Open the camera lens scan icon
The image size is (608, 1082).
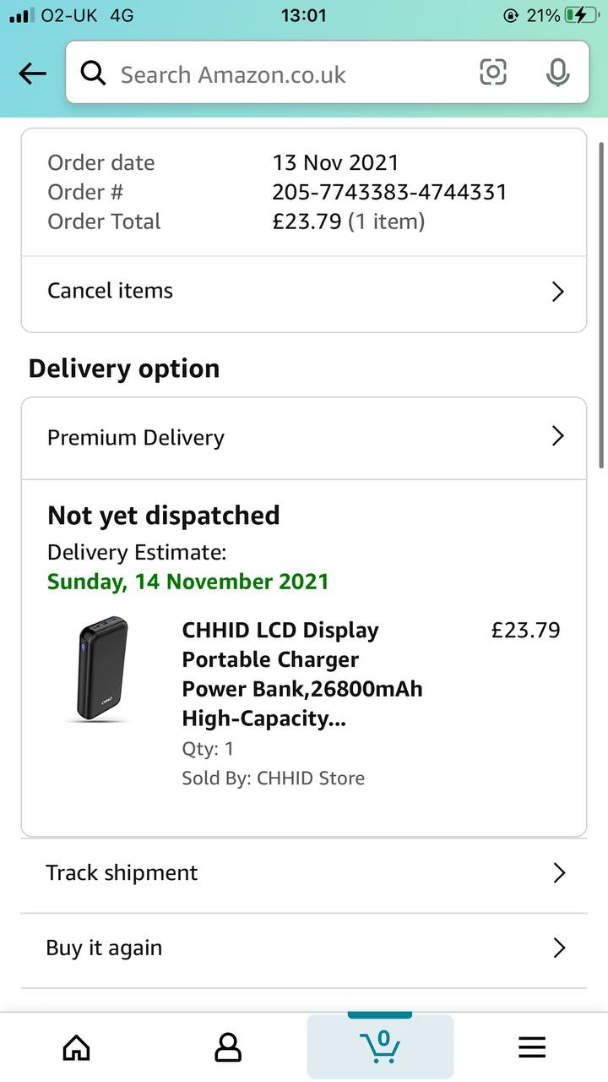(x=493, y=73)
